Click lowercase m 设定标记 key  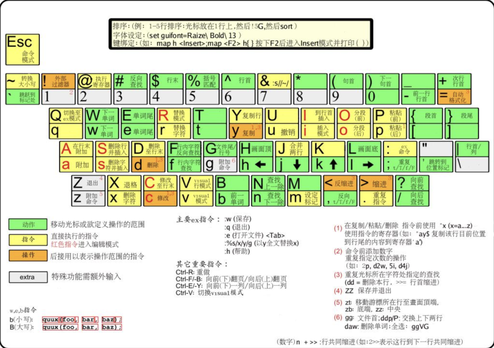coord(304,199)
